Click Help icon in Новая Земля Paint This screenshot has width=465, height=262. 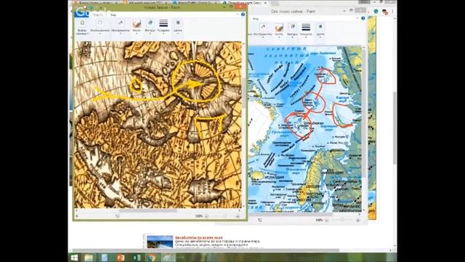pos(243,15)
